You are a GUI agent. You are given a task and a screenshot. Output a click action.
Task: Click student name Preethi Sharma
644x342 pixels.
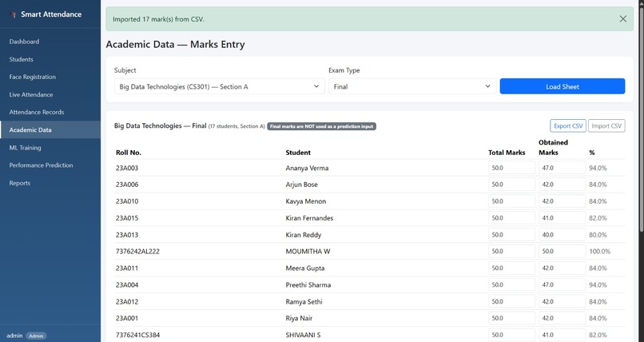tap(308, 285)
